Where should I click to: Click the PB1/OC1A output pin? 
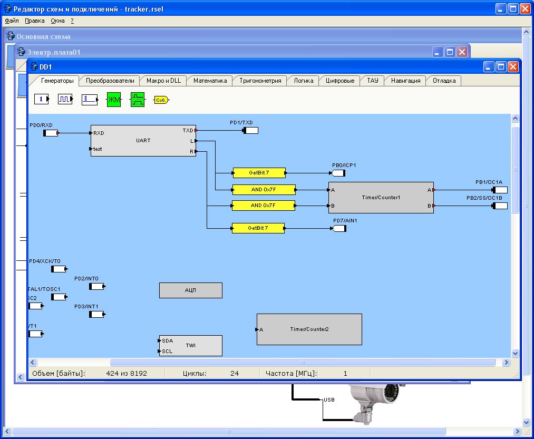click(500, 190)
